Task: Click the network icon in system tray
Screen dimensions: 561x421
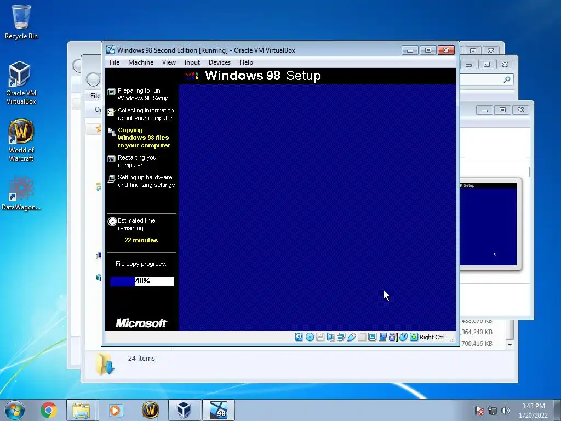Action: (x=493, y=411)
